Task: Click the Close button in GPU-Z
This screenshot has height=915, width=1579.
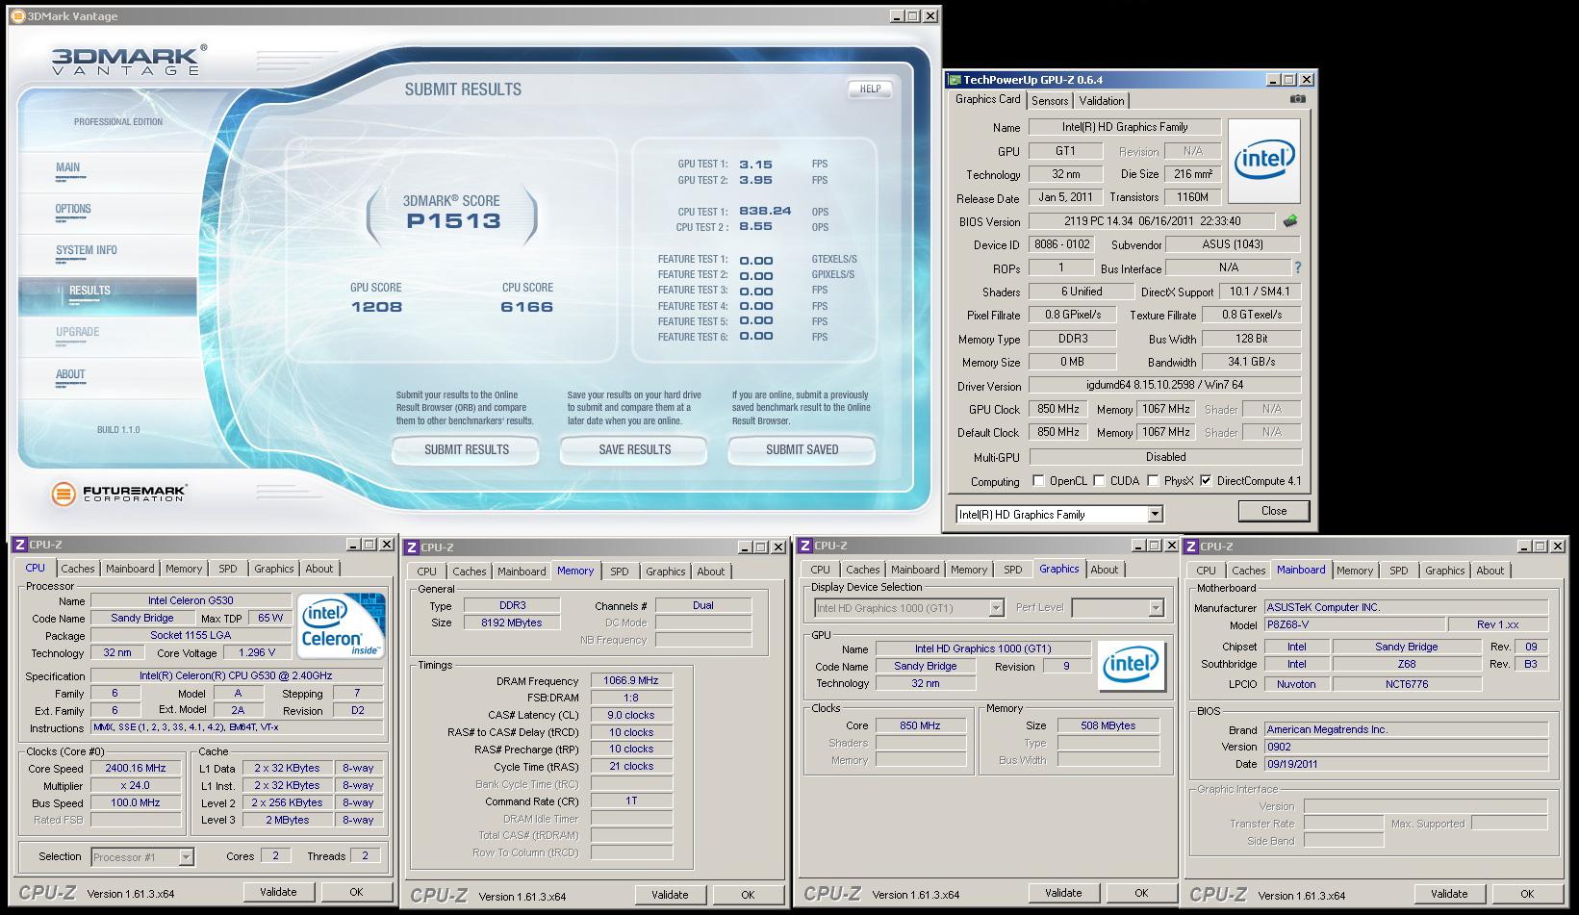Action: tap(1274, 511)
